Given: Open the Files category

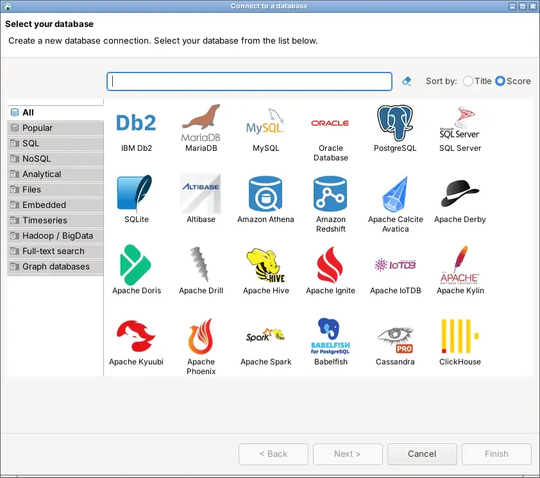Looking at the screenshot, I should click(55, 189).
